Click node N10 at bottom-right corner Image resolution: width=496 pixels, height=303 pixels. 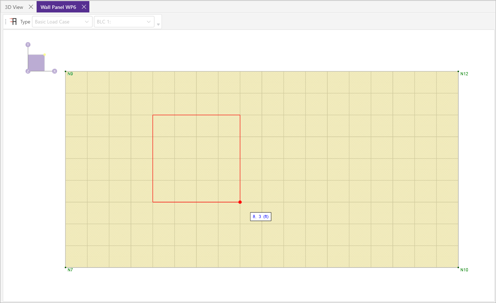click(458, 267)
